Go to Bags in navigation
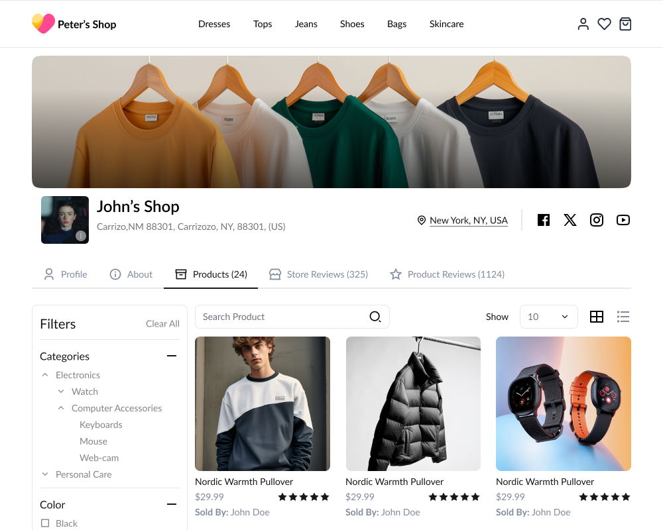 397,24
